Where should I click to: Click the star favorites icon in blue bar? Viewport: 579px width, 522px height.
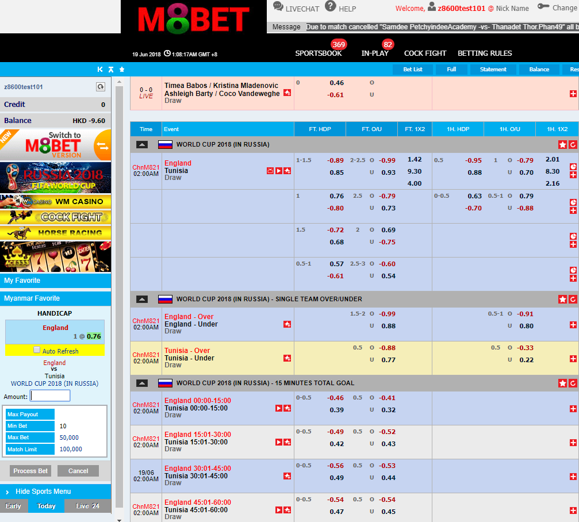click(122, 70)
